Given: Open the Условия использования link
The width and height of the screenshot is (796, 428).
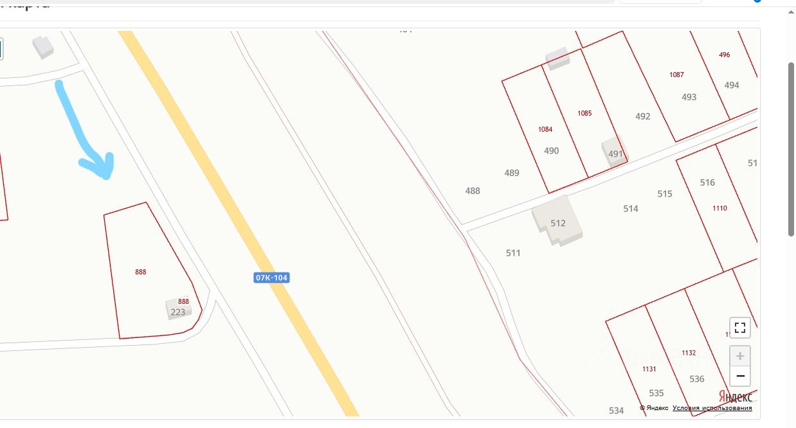Looking at the screenshot, I should tap(712, 408).
